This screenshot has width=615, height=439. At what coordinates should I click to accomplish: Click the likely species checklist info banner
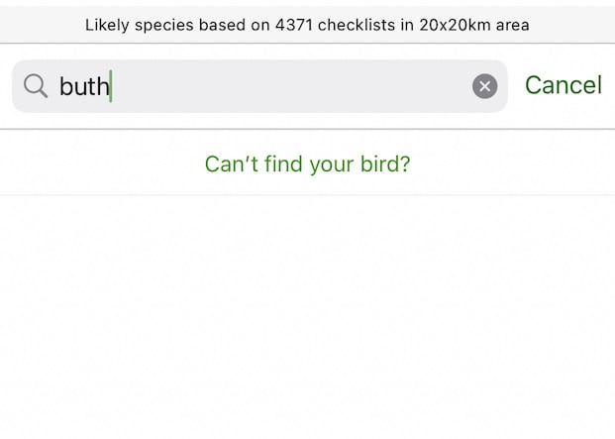[307, 25]
